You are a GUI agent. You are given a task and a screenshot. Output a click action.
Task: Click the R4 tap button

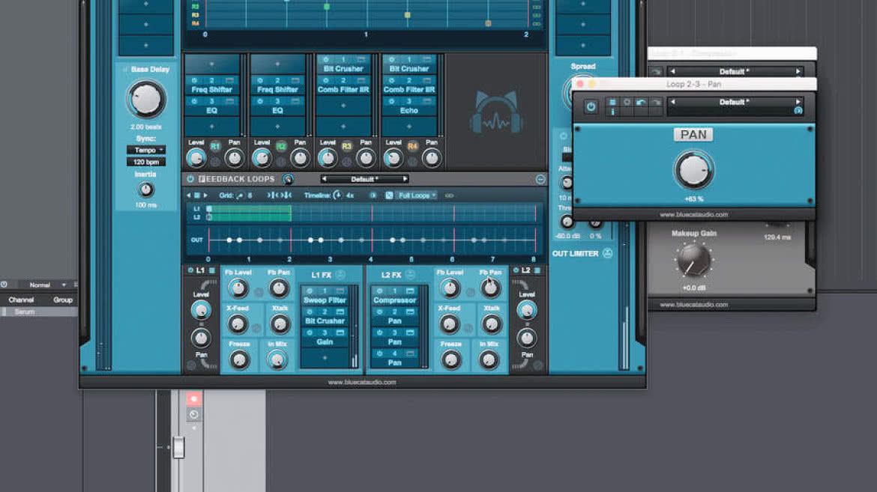(412, 147)
